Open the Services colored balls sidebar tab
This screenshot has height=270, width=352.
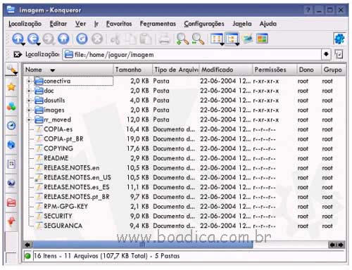click(x=11, y=106)
